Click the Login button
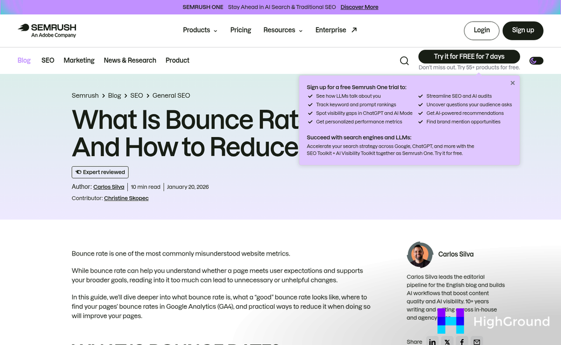 point(482,30)
